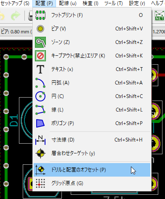Click the dimension line icon
Viewport: 165px width, 199px height.
40,140
